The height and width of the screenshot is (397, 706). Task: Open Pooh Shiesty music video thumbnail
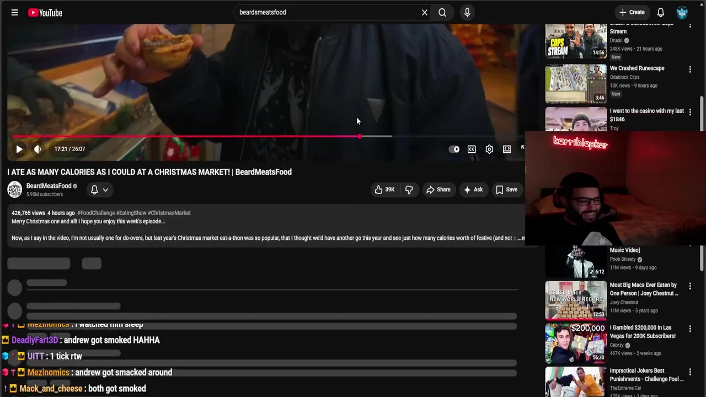pyautogui.click(x=576, y=261)
